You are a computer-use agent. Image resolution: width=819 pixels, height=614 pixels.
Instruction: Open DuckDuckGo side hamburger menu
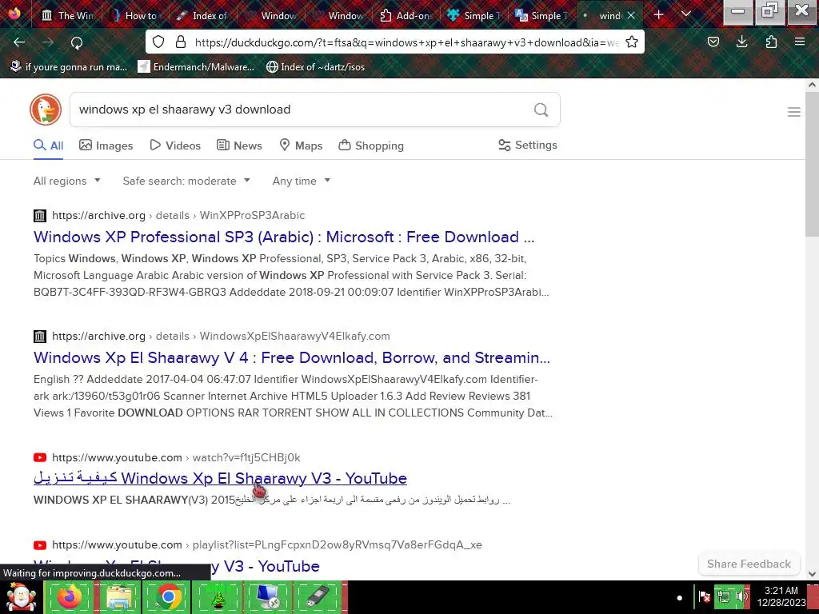tap(794, 112)
